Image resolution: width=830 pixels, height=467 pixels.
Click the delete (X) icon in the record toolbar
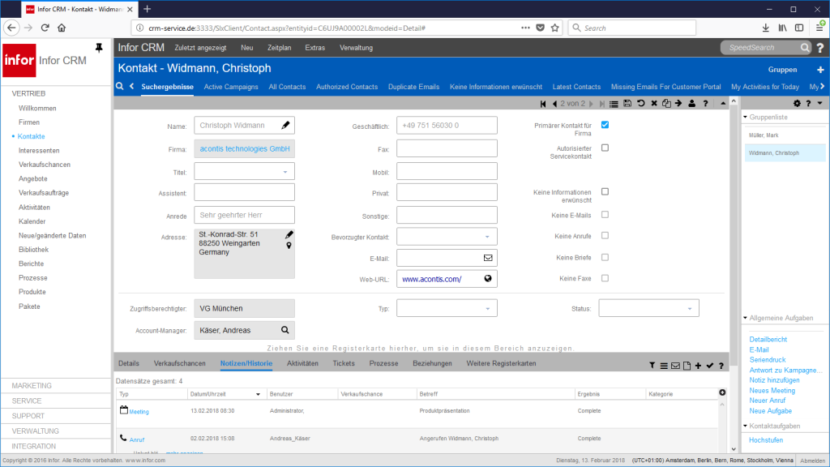tap(654, 103)
